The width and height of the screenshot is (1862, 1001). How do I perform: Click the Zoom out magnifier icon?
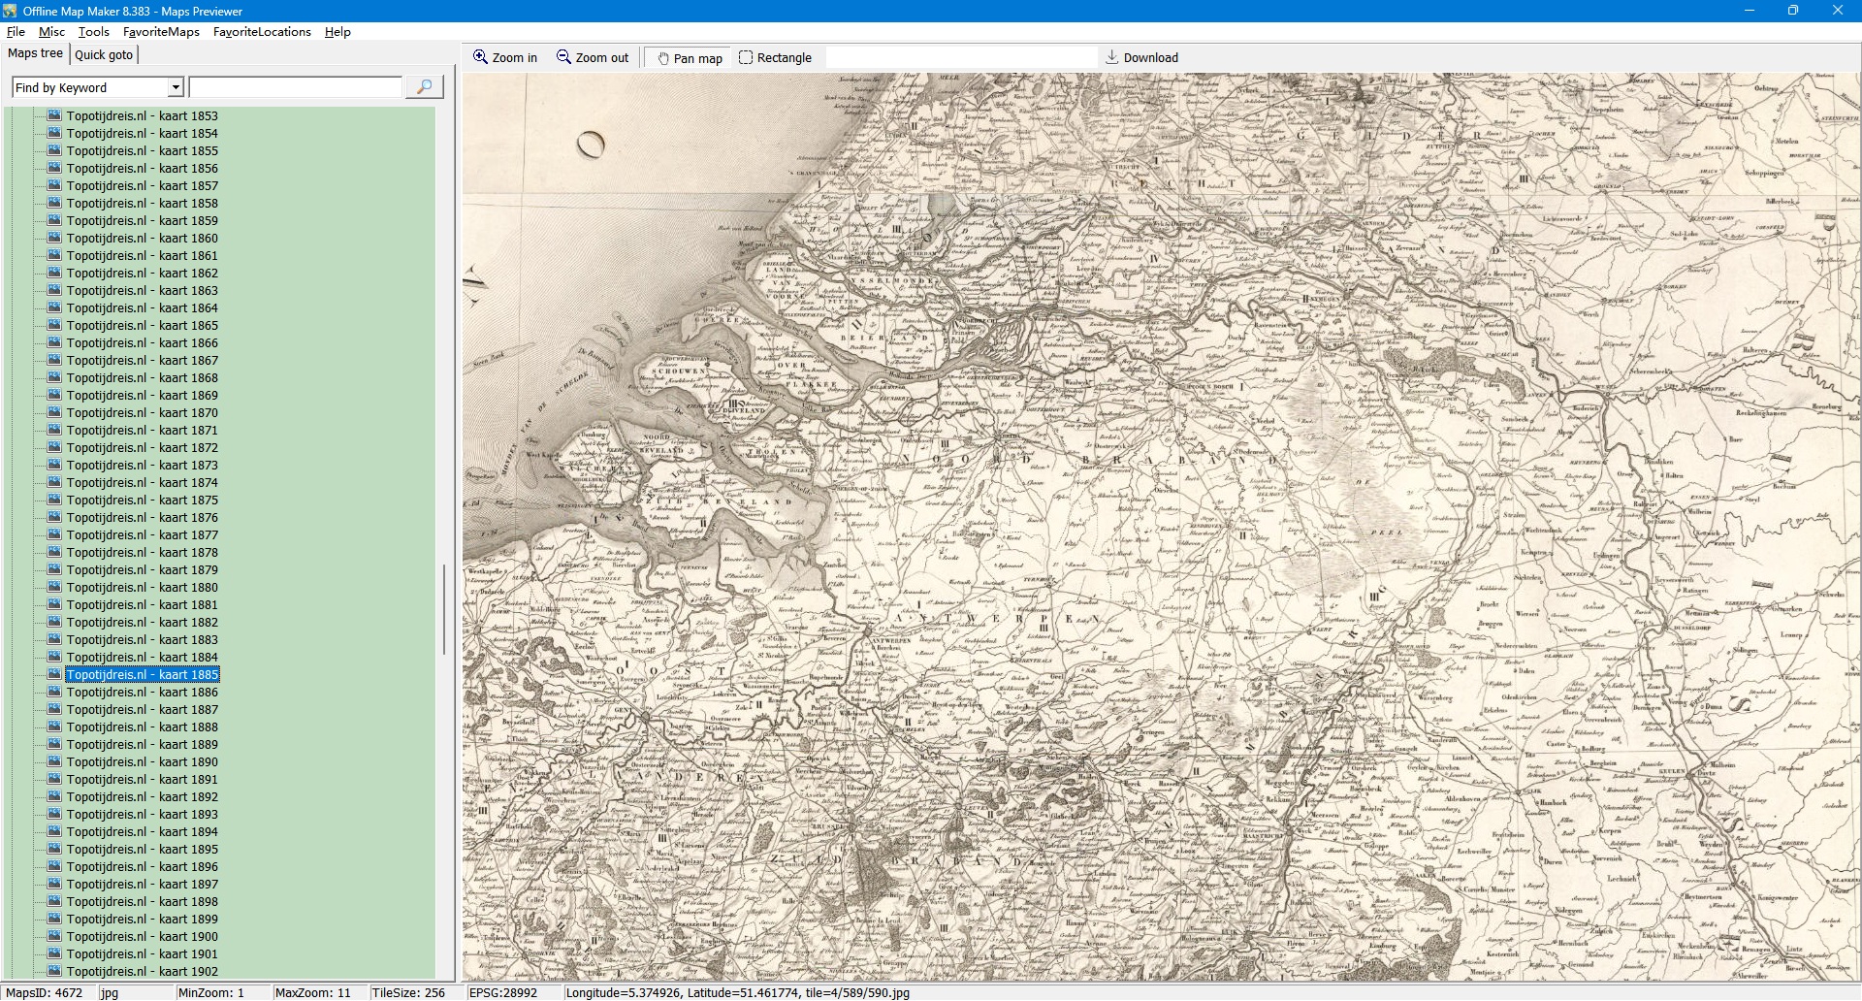point(563,57)
